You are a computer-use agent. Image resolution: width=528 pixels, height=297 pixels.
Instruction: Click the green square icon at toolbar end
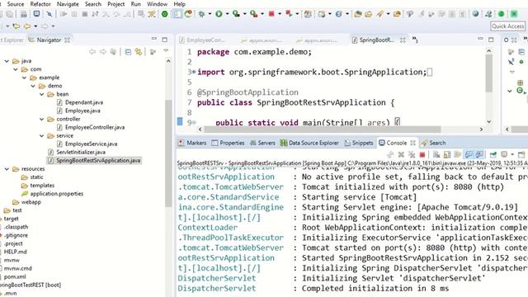[514, 14]
